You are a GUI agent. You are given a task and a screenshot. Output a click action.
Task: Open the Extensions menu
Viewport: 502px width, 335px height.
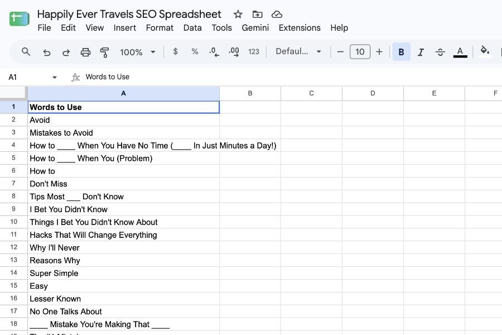tap(300, 28)
